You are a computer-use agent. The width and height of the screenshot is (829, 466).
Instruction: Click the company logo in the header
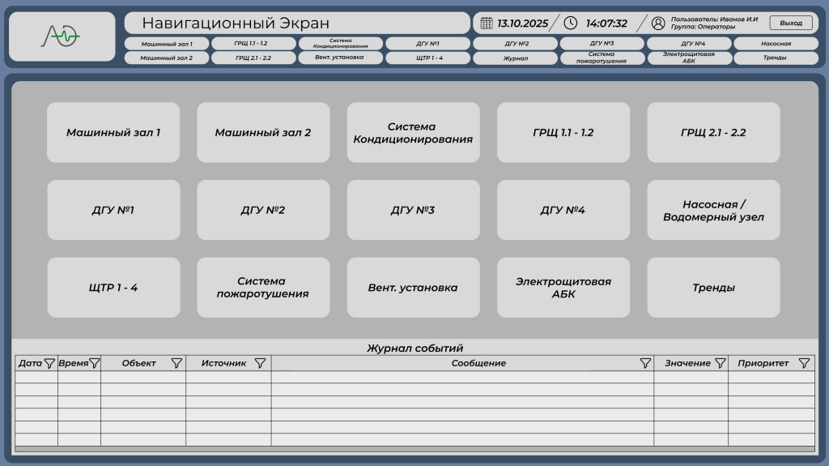point(62,36)
